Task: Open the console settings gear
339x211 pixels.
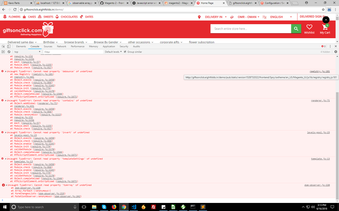Action: pyautogui.click(x=336, y=52)
